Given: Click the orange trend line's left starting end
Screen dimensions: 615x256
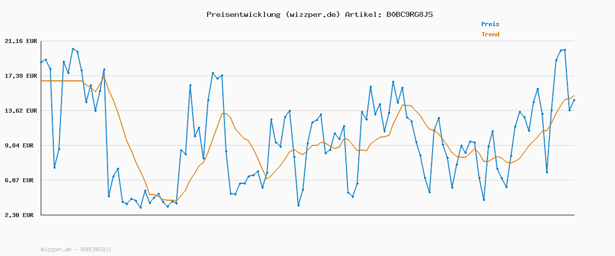Looking at the screenshot, I should (42, 81).
